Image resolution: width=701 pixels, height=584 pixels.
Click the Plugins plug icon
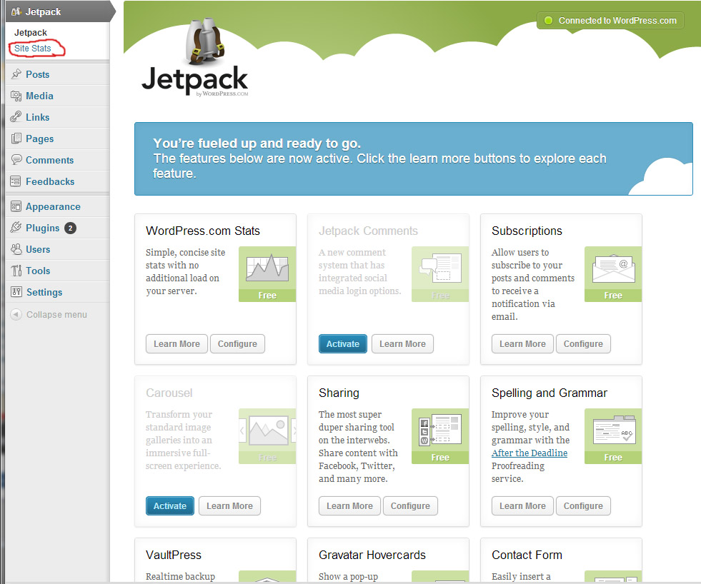click(x=16, y=228)
